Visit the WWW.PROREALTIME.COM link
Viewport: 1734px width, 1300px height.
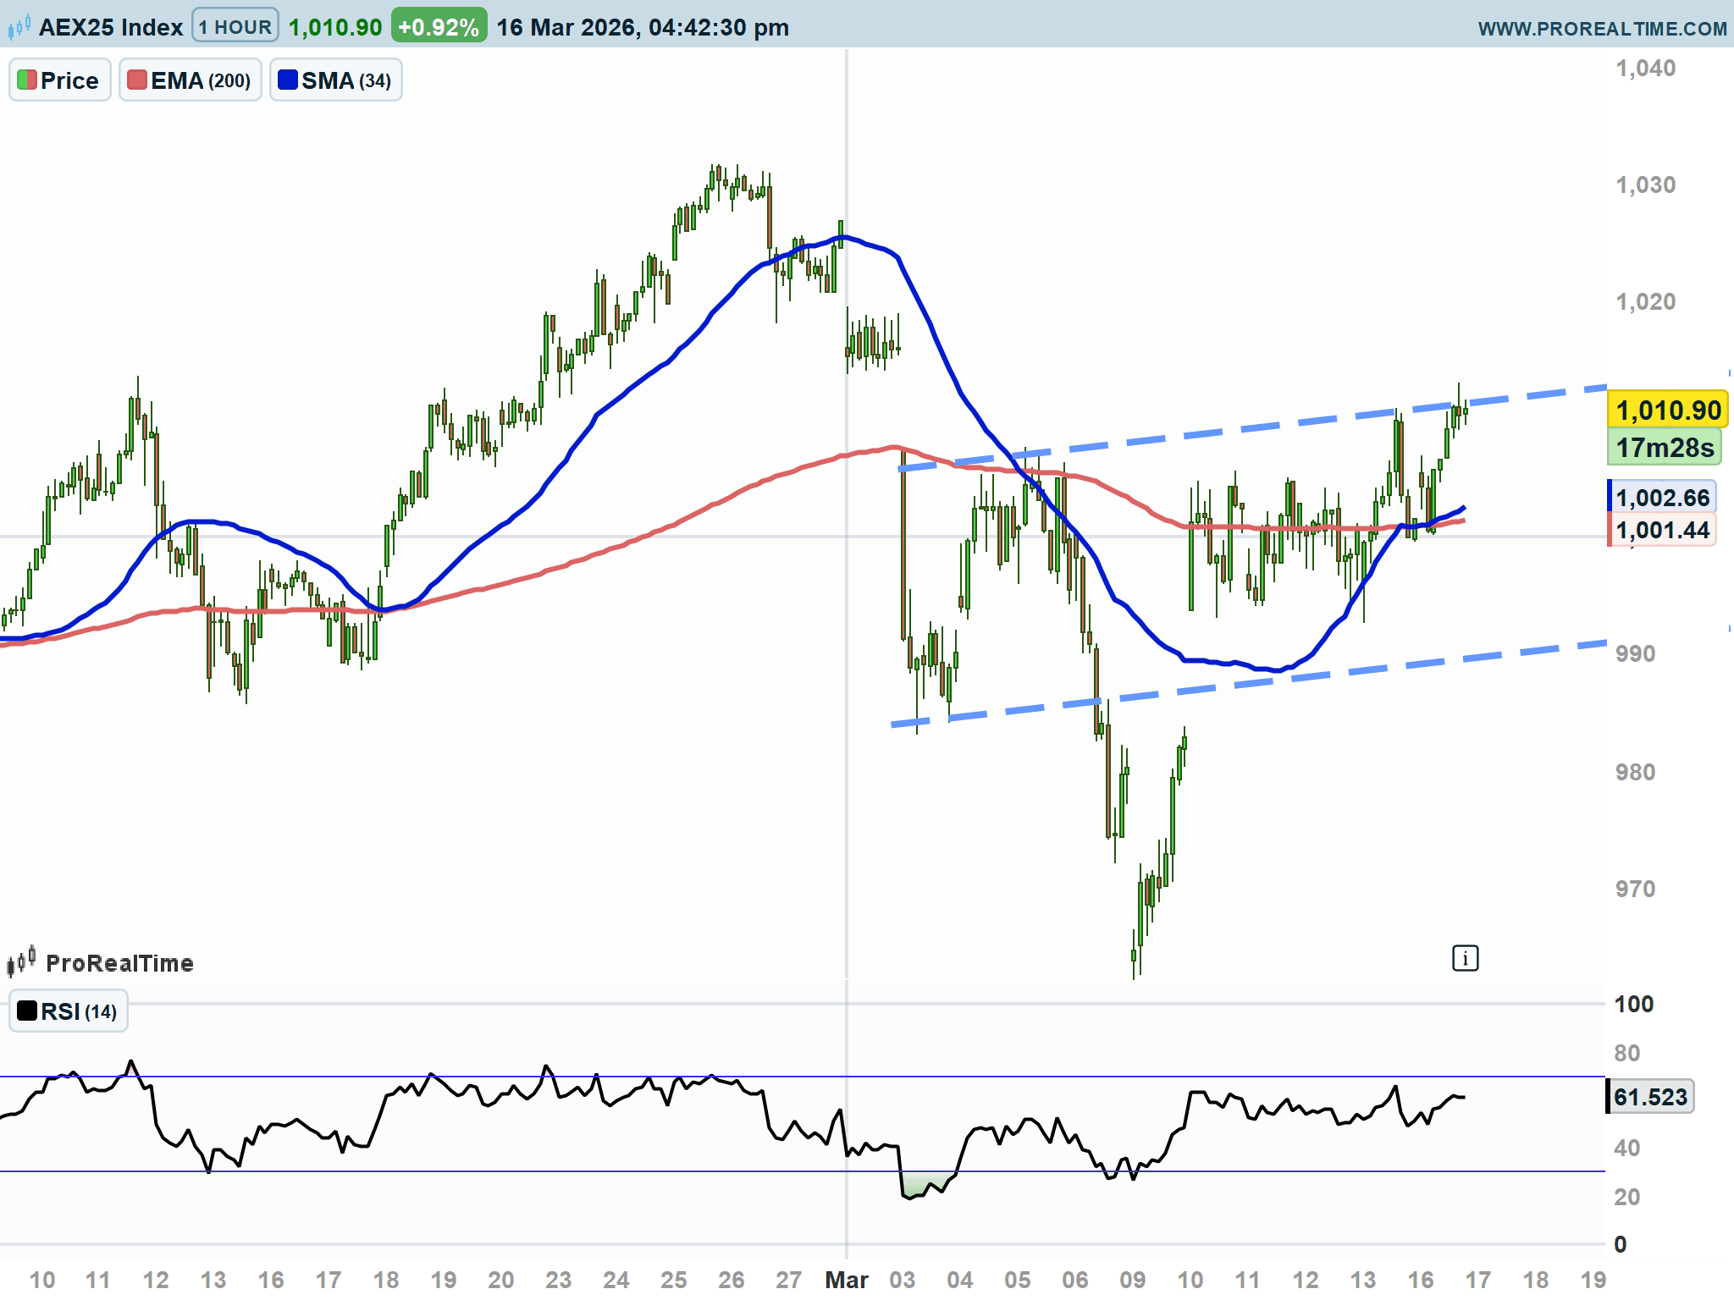click(x=1602, y=29)
